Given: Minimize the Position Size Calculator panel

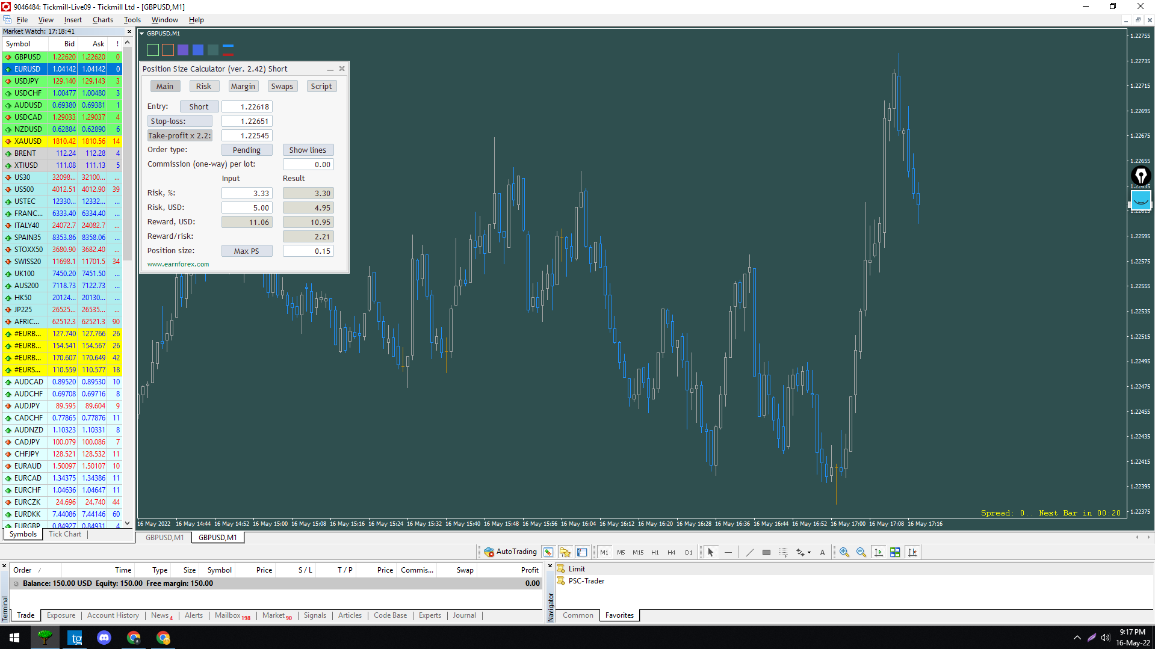Looking at the screenshot, I should click(x=330, y=69).
